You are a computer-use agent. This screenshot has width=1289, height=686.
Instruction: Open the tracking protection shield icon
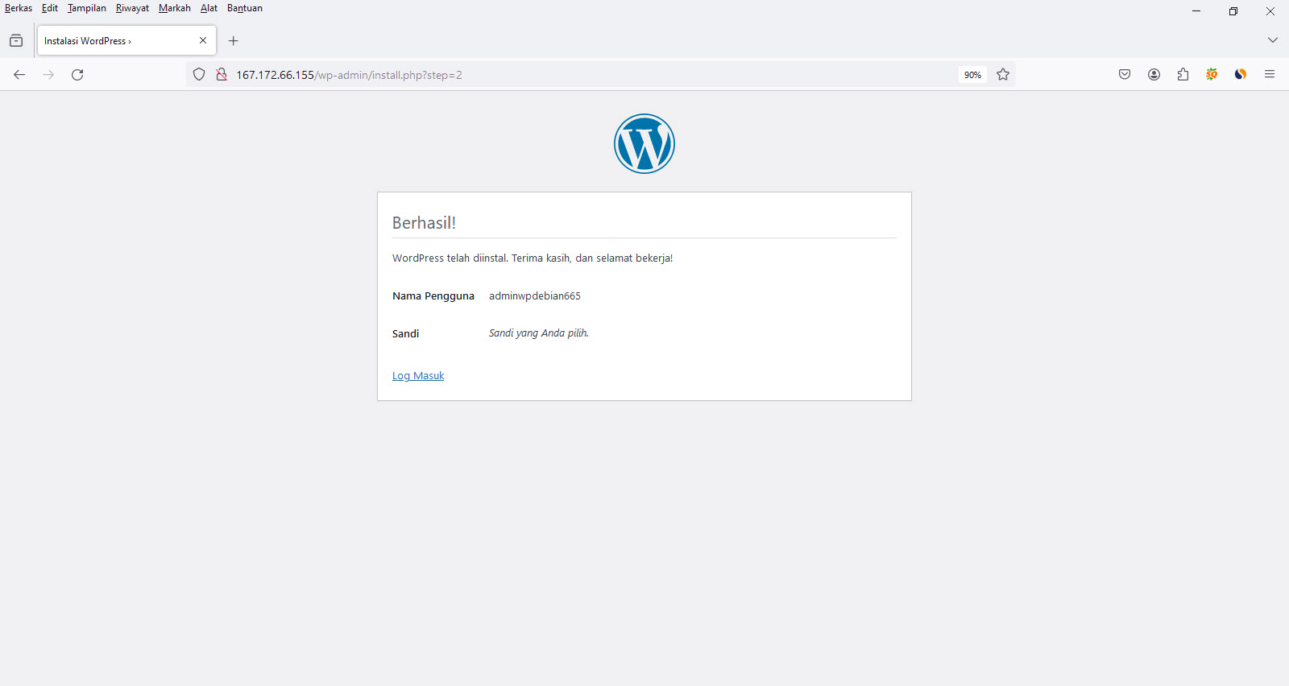[x=199, y=75]
